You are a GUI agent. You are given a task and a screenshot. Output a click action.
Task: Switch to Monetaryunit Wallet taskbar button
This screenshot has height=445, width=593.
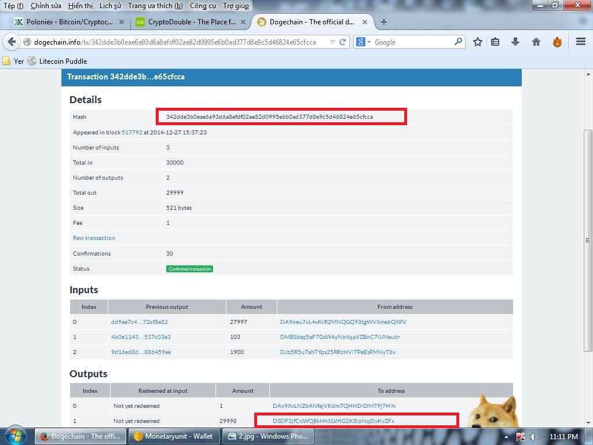pos(174,436)
